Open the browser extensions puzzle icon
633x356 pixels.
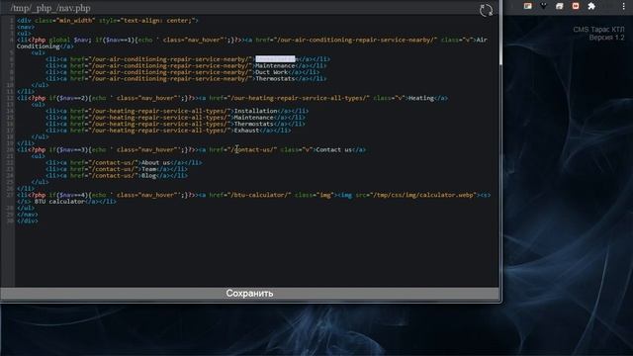coord(591,6)
